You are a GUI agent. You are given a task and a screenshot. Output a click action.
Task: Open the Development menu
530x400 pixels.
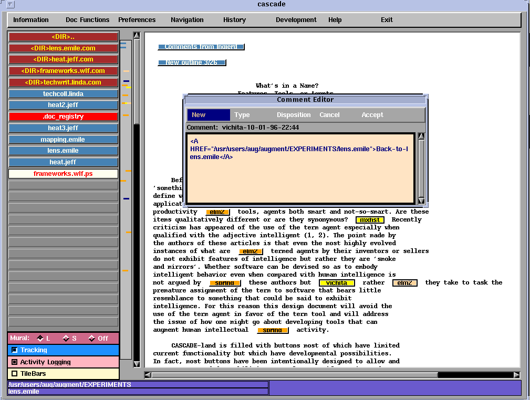[296, 20]
